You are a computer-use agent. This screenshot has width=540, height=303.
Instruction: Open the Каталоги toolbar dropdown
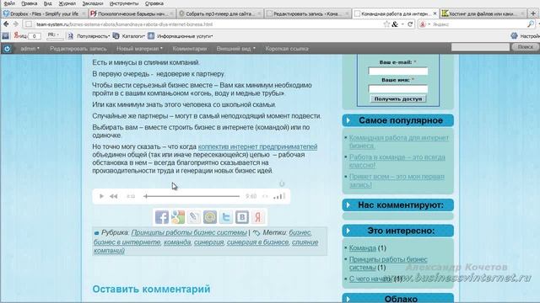[129, 36]
